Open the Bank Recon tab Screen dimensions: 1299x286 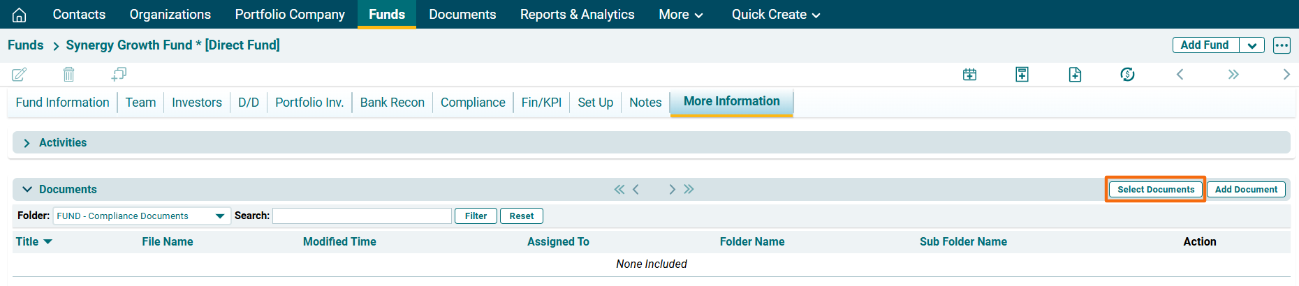392,103
